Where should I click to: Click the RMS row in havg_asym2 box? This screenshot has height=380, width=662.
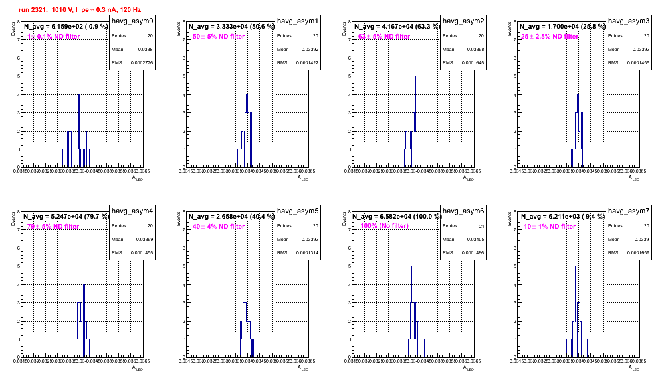coord(465,63)
